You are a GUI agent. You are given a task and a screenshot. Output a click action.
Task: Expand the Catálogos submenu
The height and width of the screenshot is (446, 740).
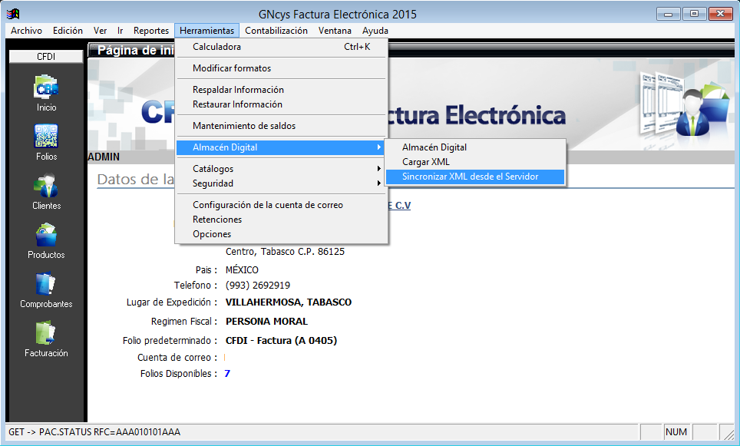281,169
